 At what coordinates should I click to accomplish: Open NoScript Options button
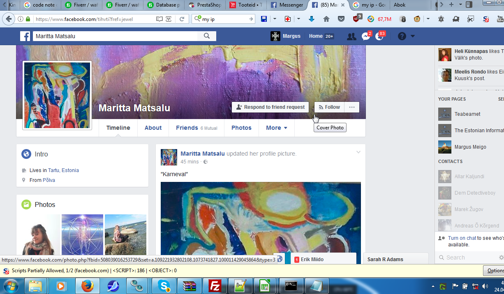click(x=494, y=271)
